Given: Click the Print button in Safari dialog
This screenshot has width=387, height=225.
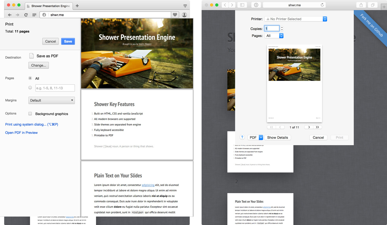Looking at the screenshot, I should [340, 138].
